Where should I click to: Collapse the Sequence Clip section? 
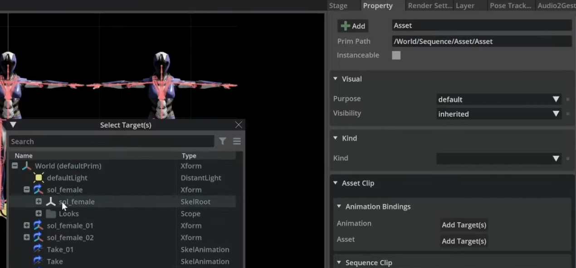[339, 263]
